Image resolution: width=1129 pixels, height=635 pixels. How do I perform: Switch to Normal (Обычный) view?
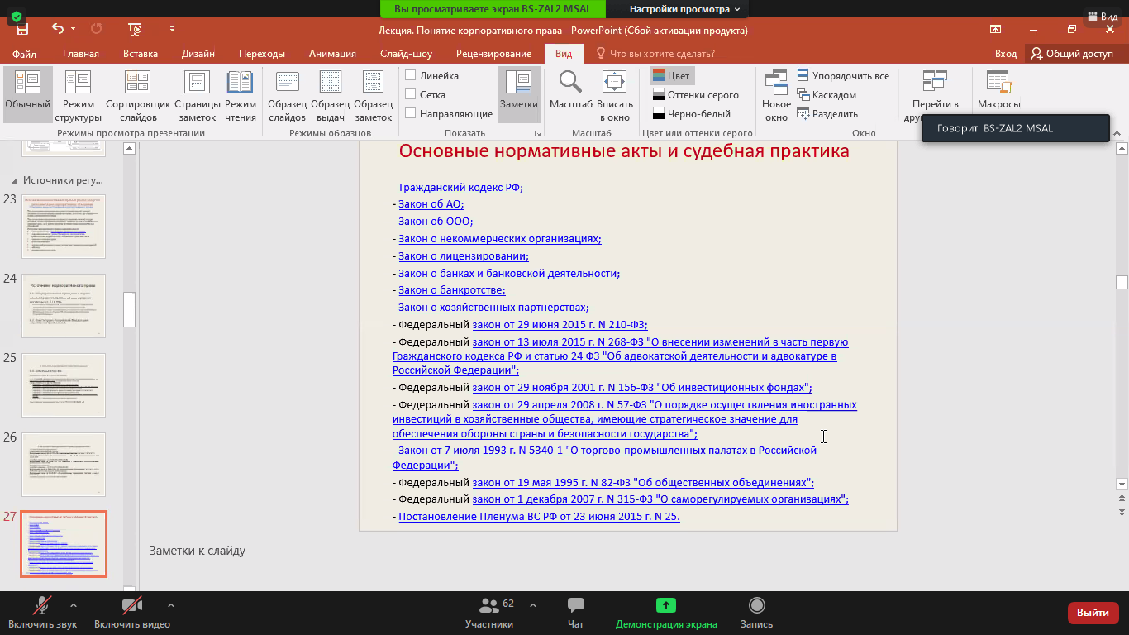coord(27,94)
